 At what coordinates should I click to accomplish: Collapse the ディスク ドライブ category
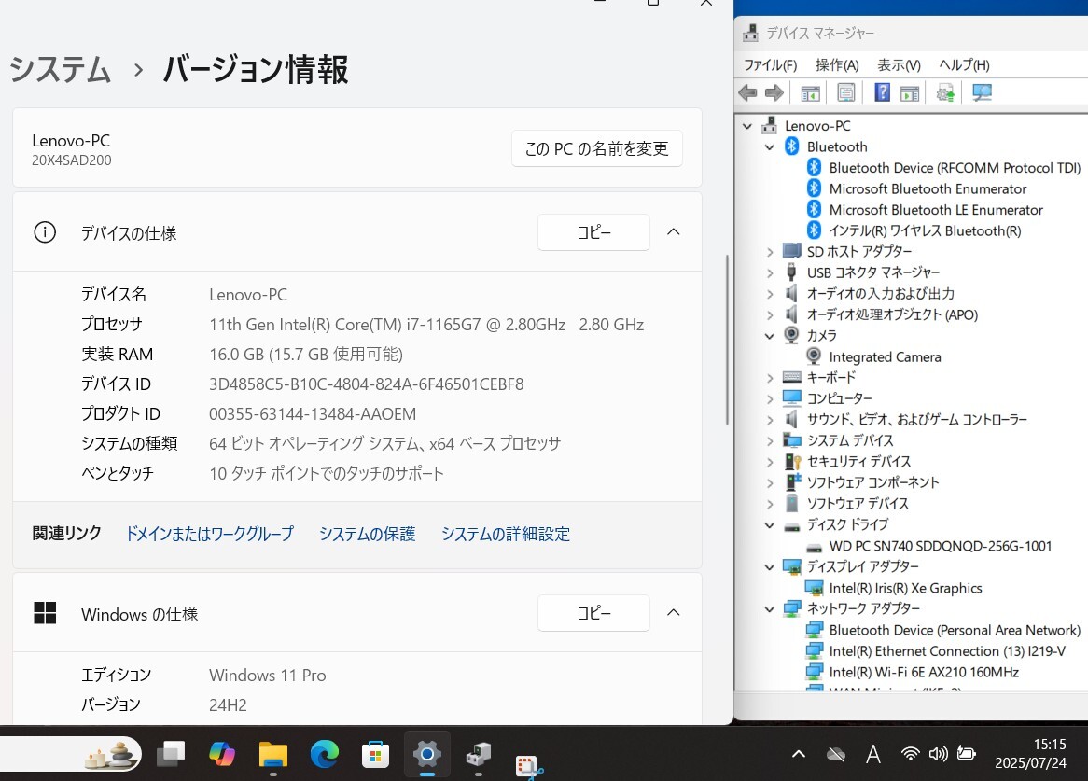tap(770, 525)
